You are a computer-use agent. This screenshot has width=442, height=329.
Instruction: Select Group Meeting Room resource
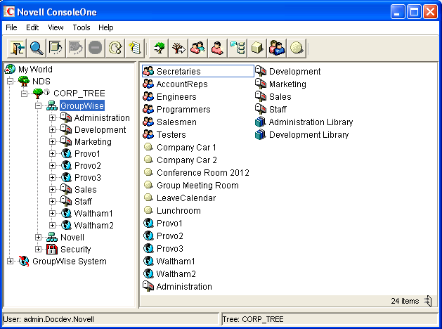197,185
